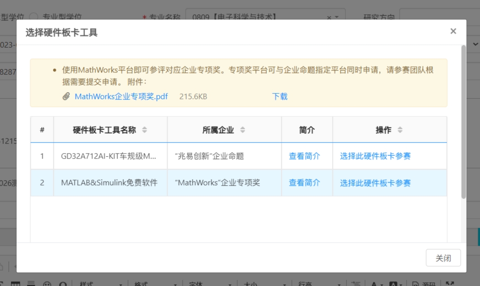
Task: Download the attached PDF via 下载
Action: click(280, 97)
